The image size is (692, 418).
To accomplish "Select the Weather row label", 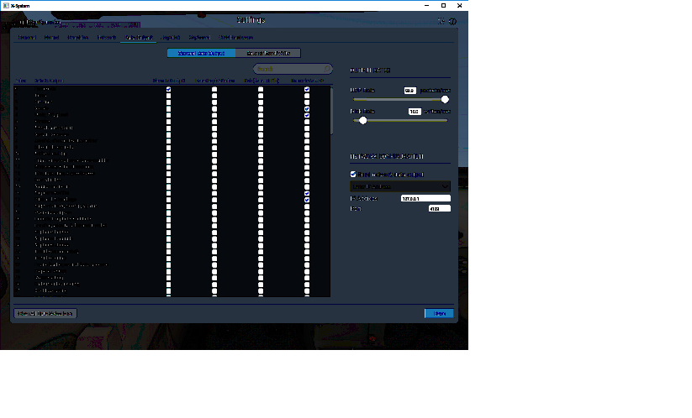I will pyautogui.click(x=43, y=122).
